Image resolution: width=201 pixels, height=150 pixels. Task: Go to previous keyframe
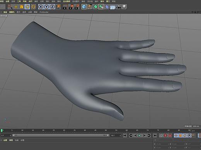[131, 135]
